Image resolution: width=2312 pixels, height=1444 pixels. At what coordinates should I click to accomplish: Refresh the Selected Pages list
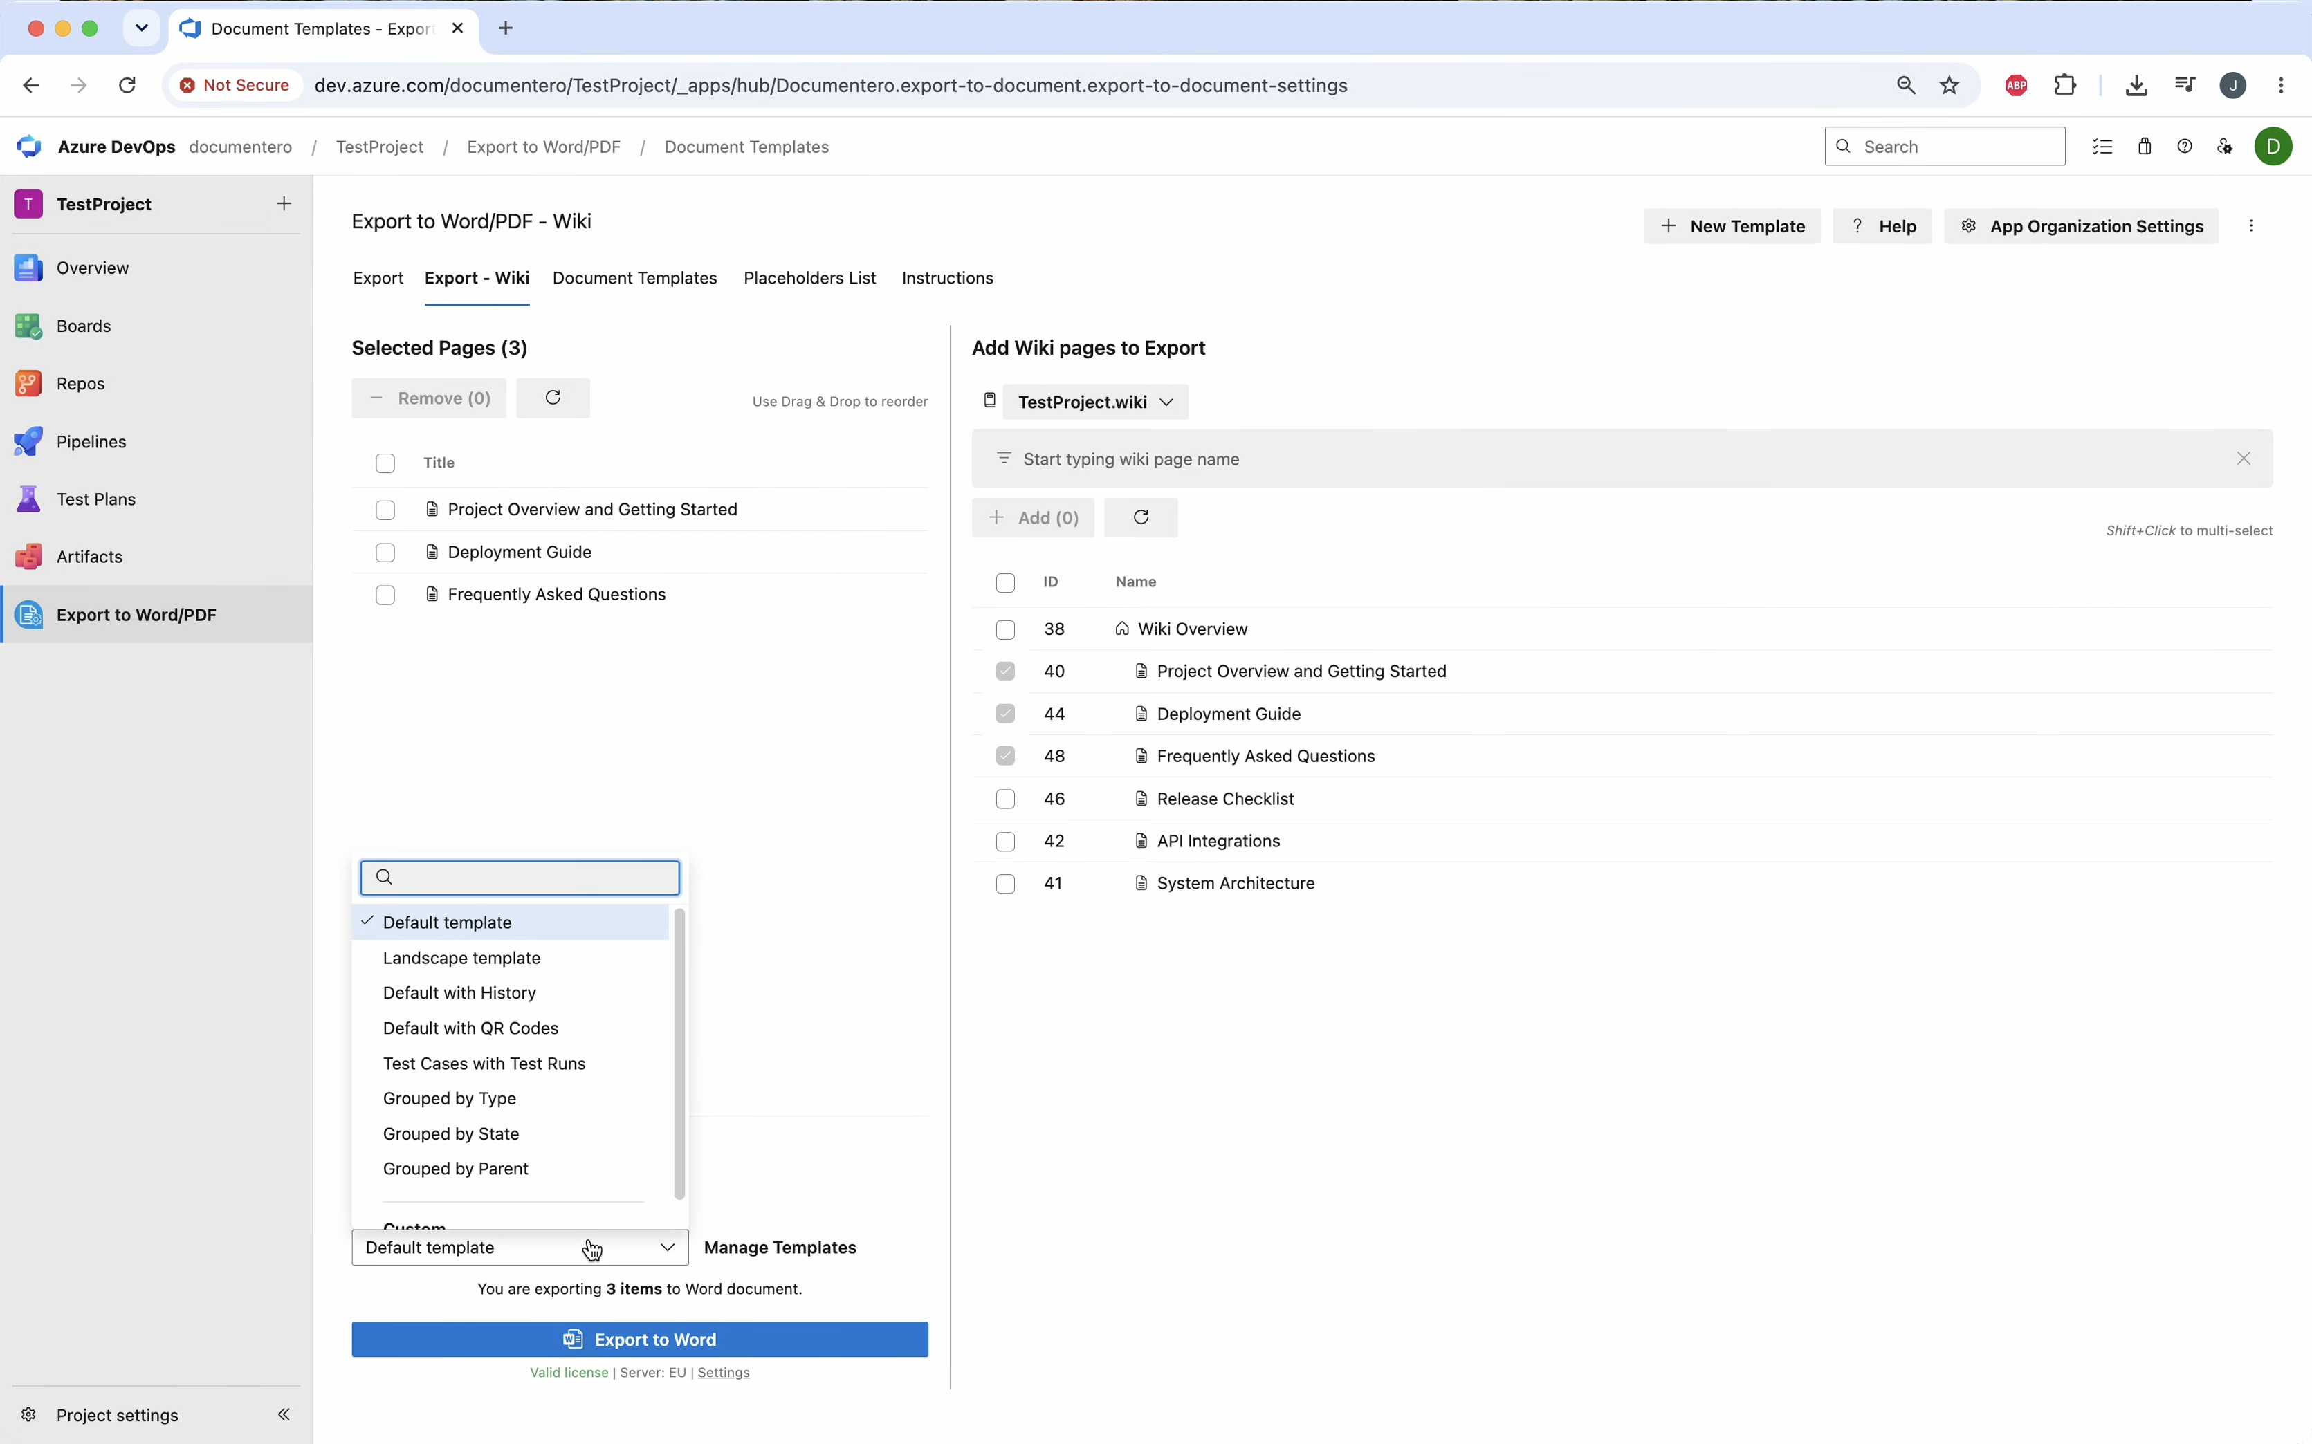tap(553, 398)
